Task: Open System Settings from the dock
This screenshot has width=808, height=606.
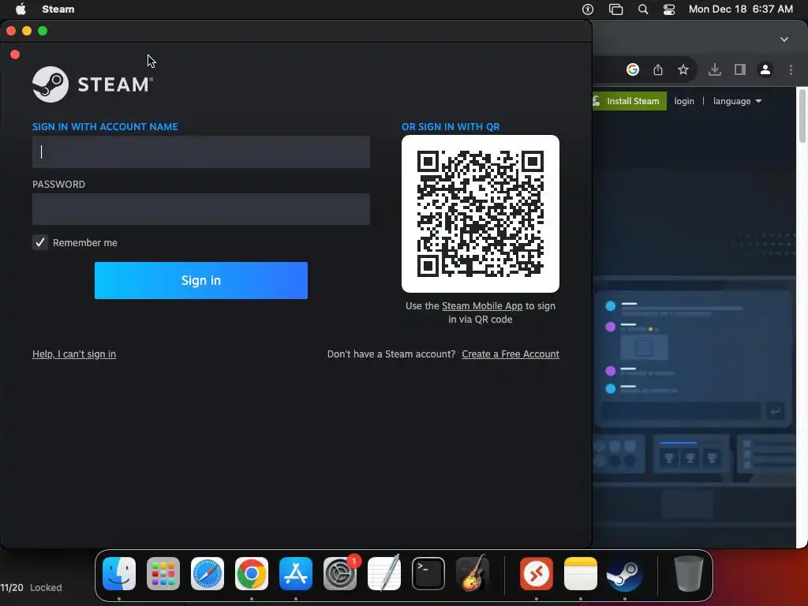Action: pos(340,574)
